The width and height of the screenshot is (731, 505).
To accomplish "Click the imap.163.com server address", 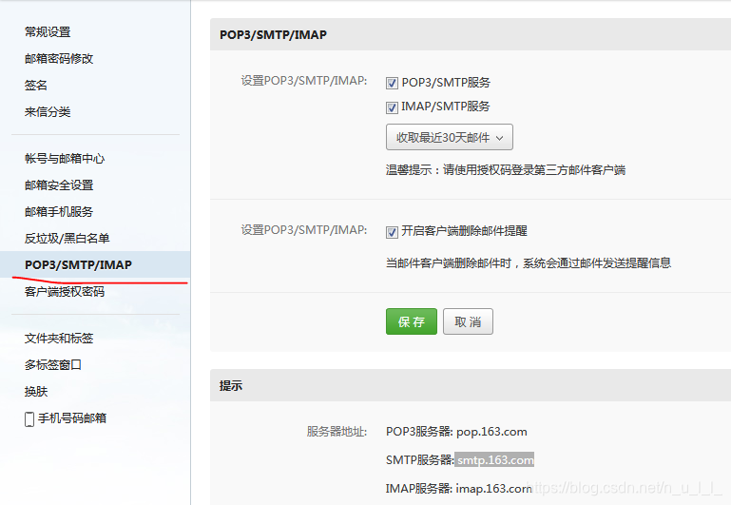I will tap(493, 489).
